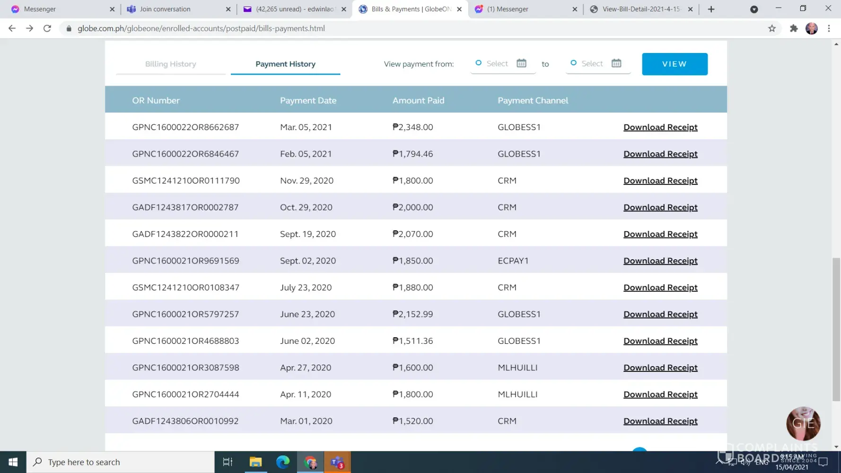Open the start date calendar picker
This screenshot has height=473, width=841.
pyautogui.click(x=521, y=63)
